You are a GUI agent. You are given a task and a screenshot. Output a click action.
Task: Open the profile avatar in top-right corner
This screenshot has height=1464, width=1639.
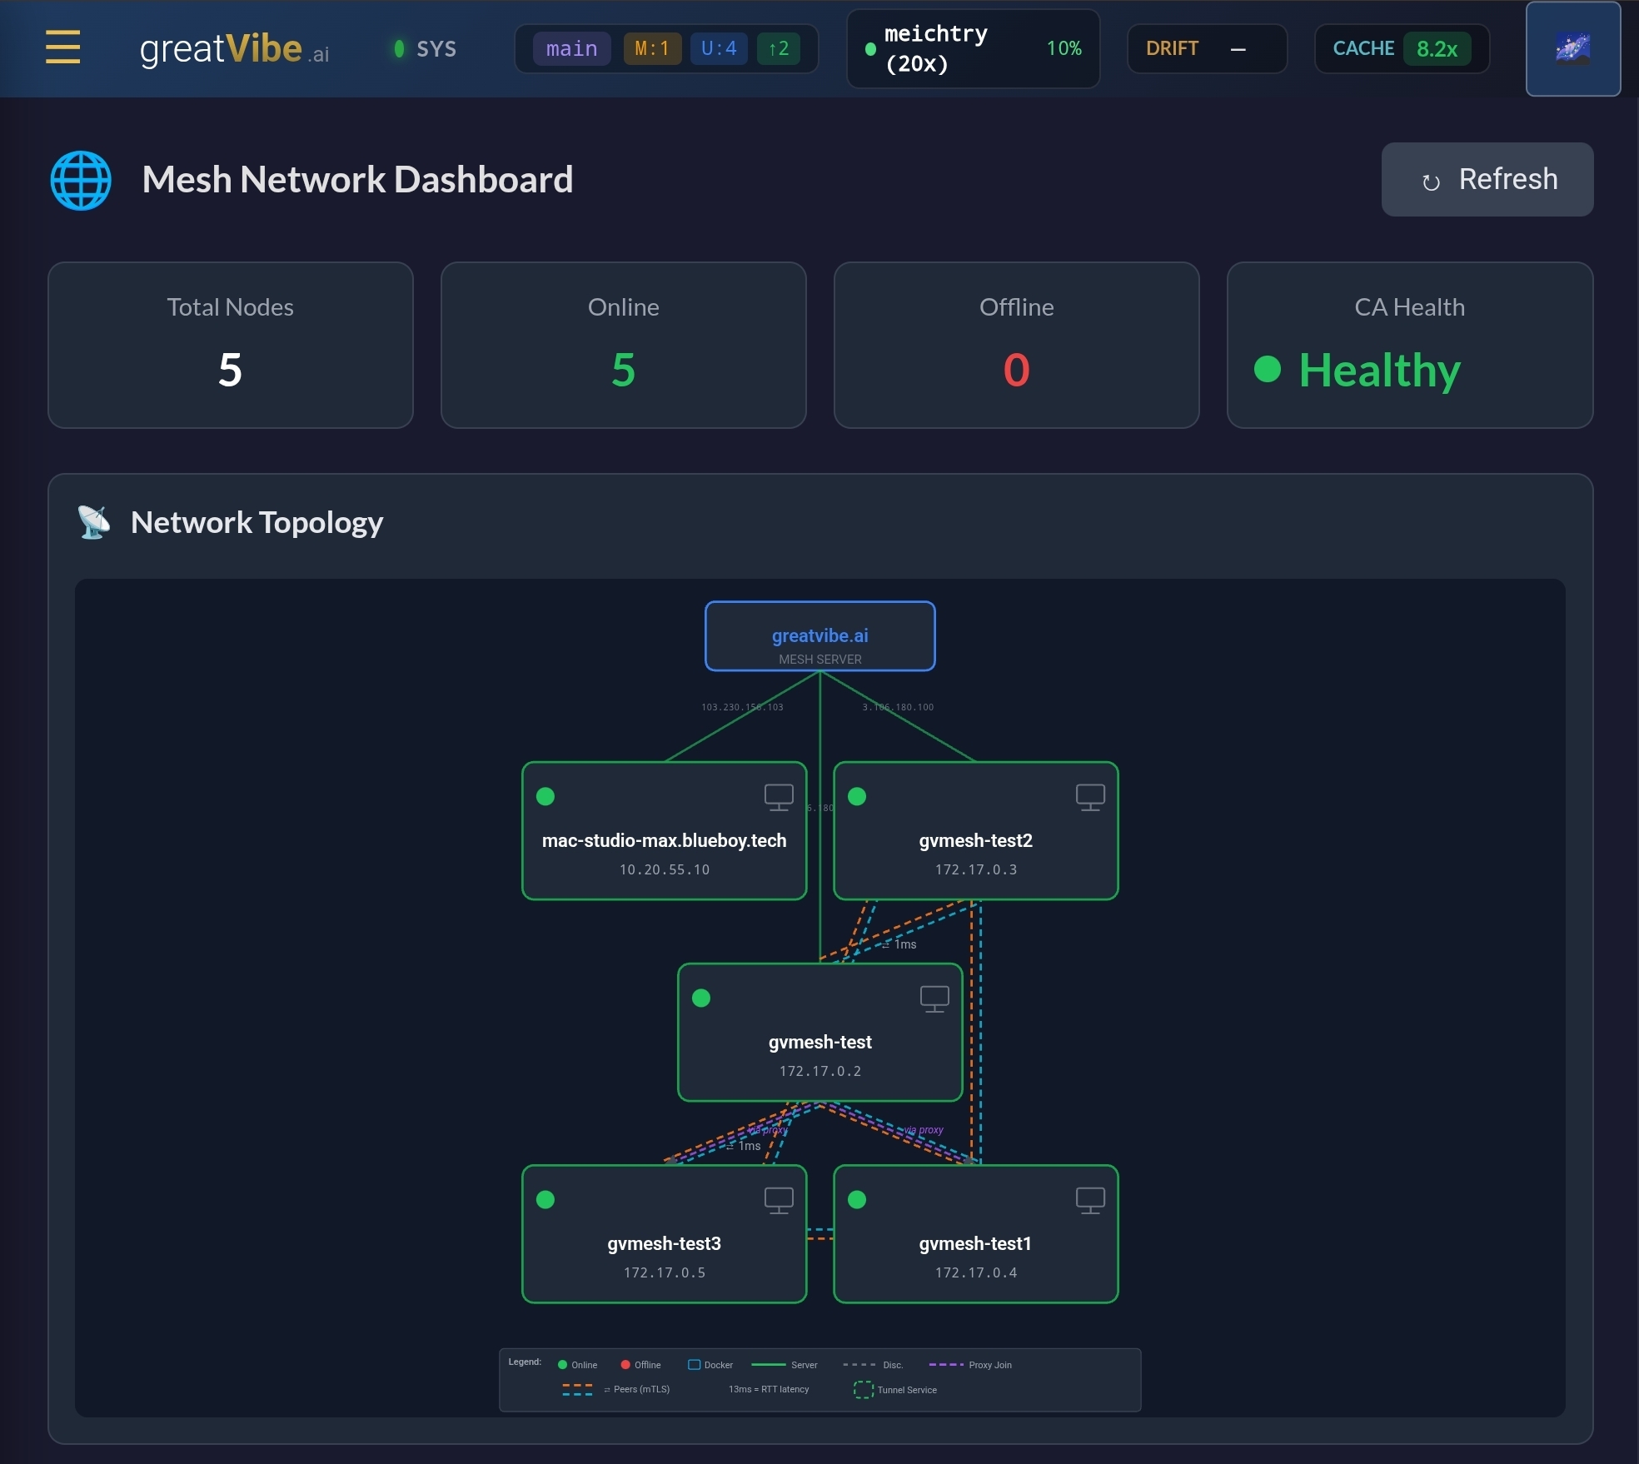(x=1572, y=48)
